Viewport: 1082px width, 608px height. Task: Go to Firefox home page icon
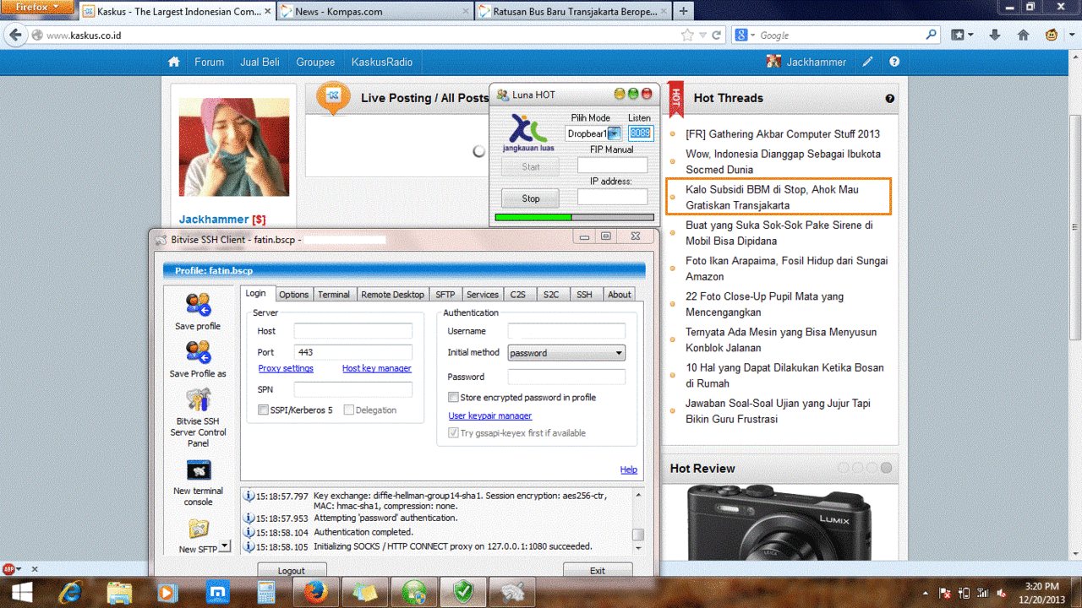(1023, 35)
